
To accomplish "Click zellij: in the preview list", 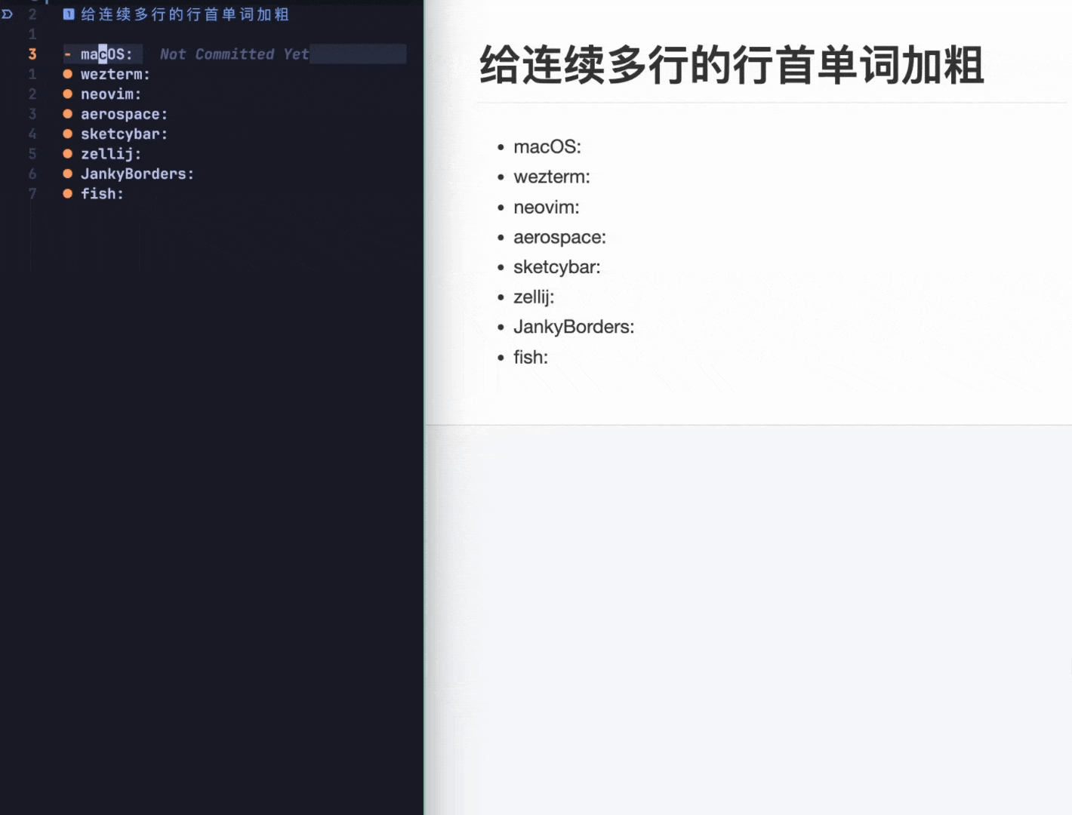I will click(534, 297).
